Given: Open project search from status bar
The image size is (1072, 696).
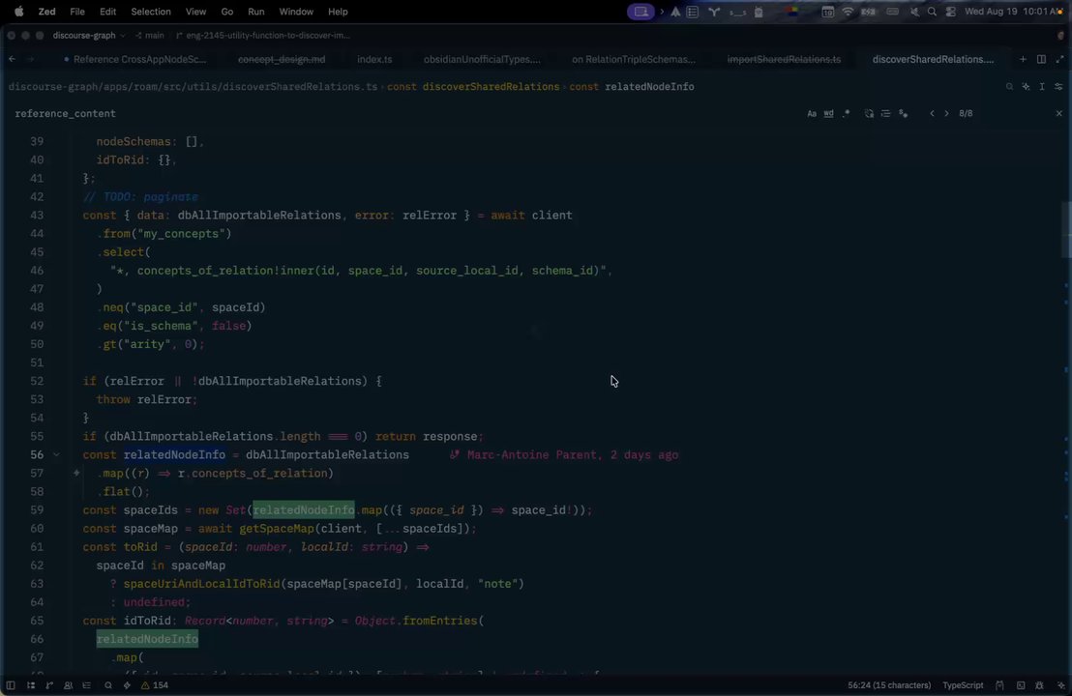Looking at the screenshot, I should [x=108, y=685].
